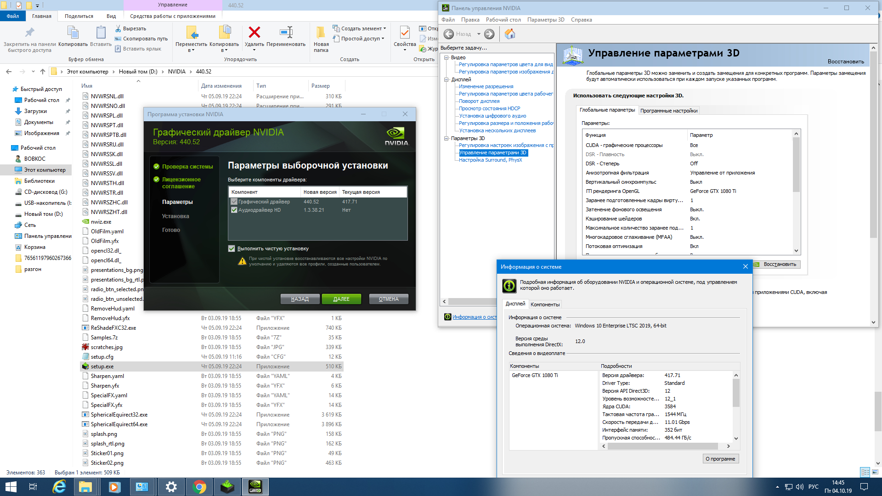Uncheck the clean installation checkbox

[232, 248]
